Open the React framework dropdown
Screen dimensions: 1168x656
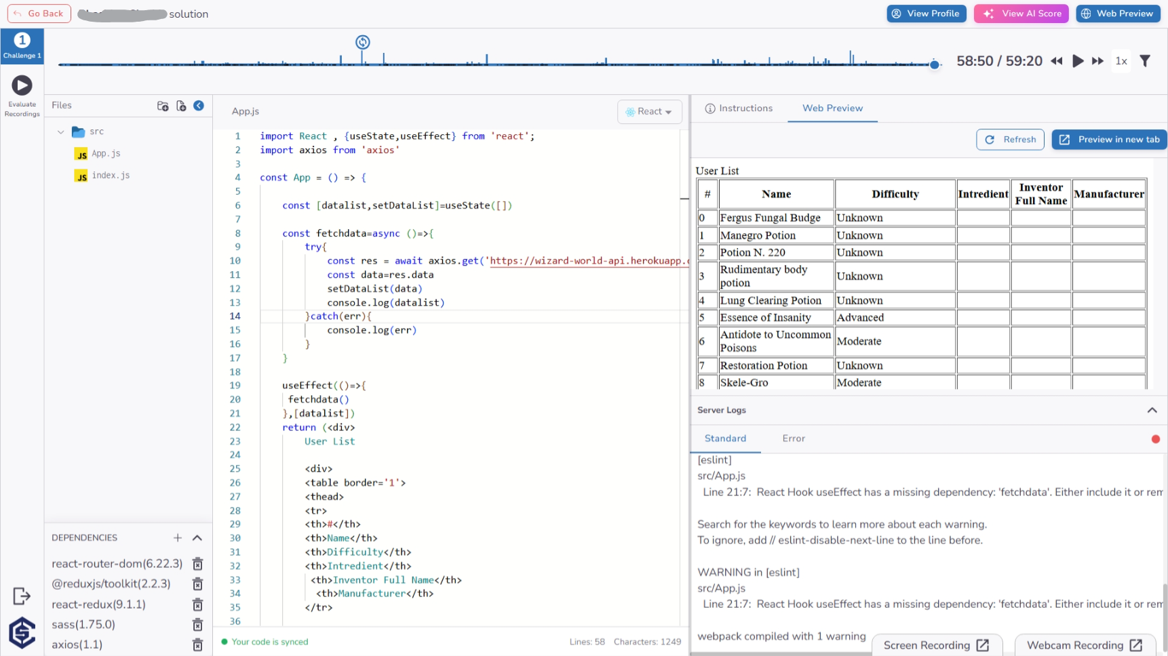coord(649,111)
